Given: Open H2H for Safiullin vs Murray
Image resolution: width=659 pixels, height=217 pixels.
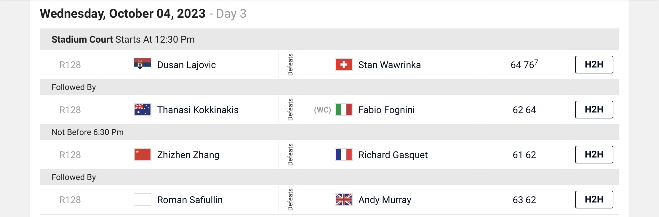Looking at the screenshot, I should [594, 200].
